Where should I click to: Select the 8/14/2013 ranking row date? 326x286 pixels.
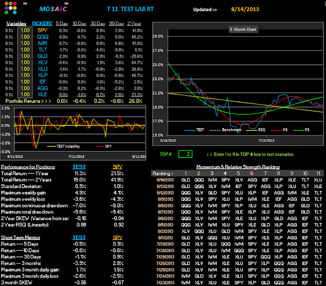pos(165,180)
